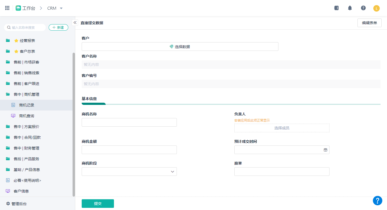Screen dimensions: 387x210
Task: Open 管理后台 link
Action: [x=16, y=204]
